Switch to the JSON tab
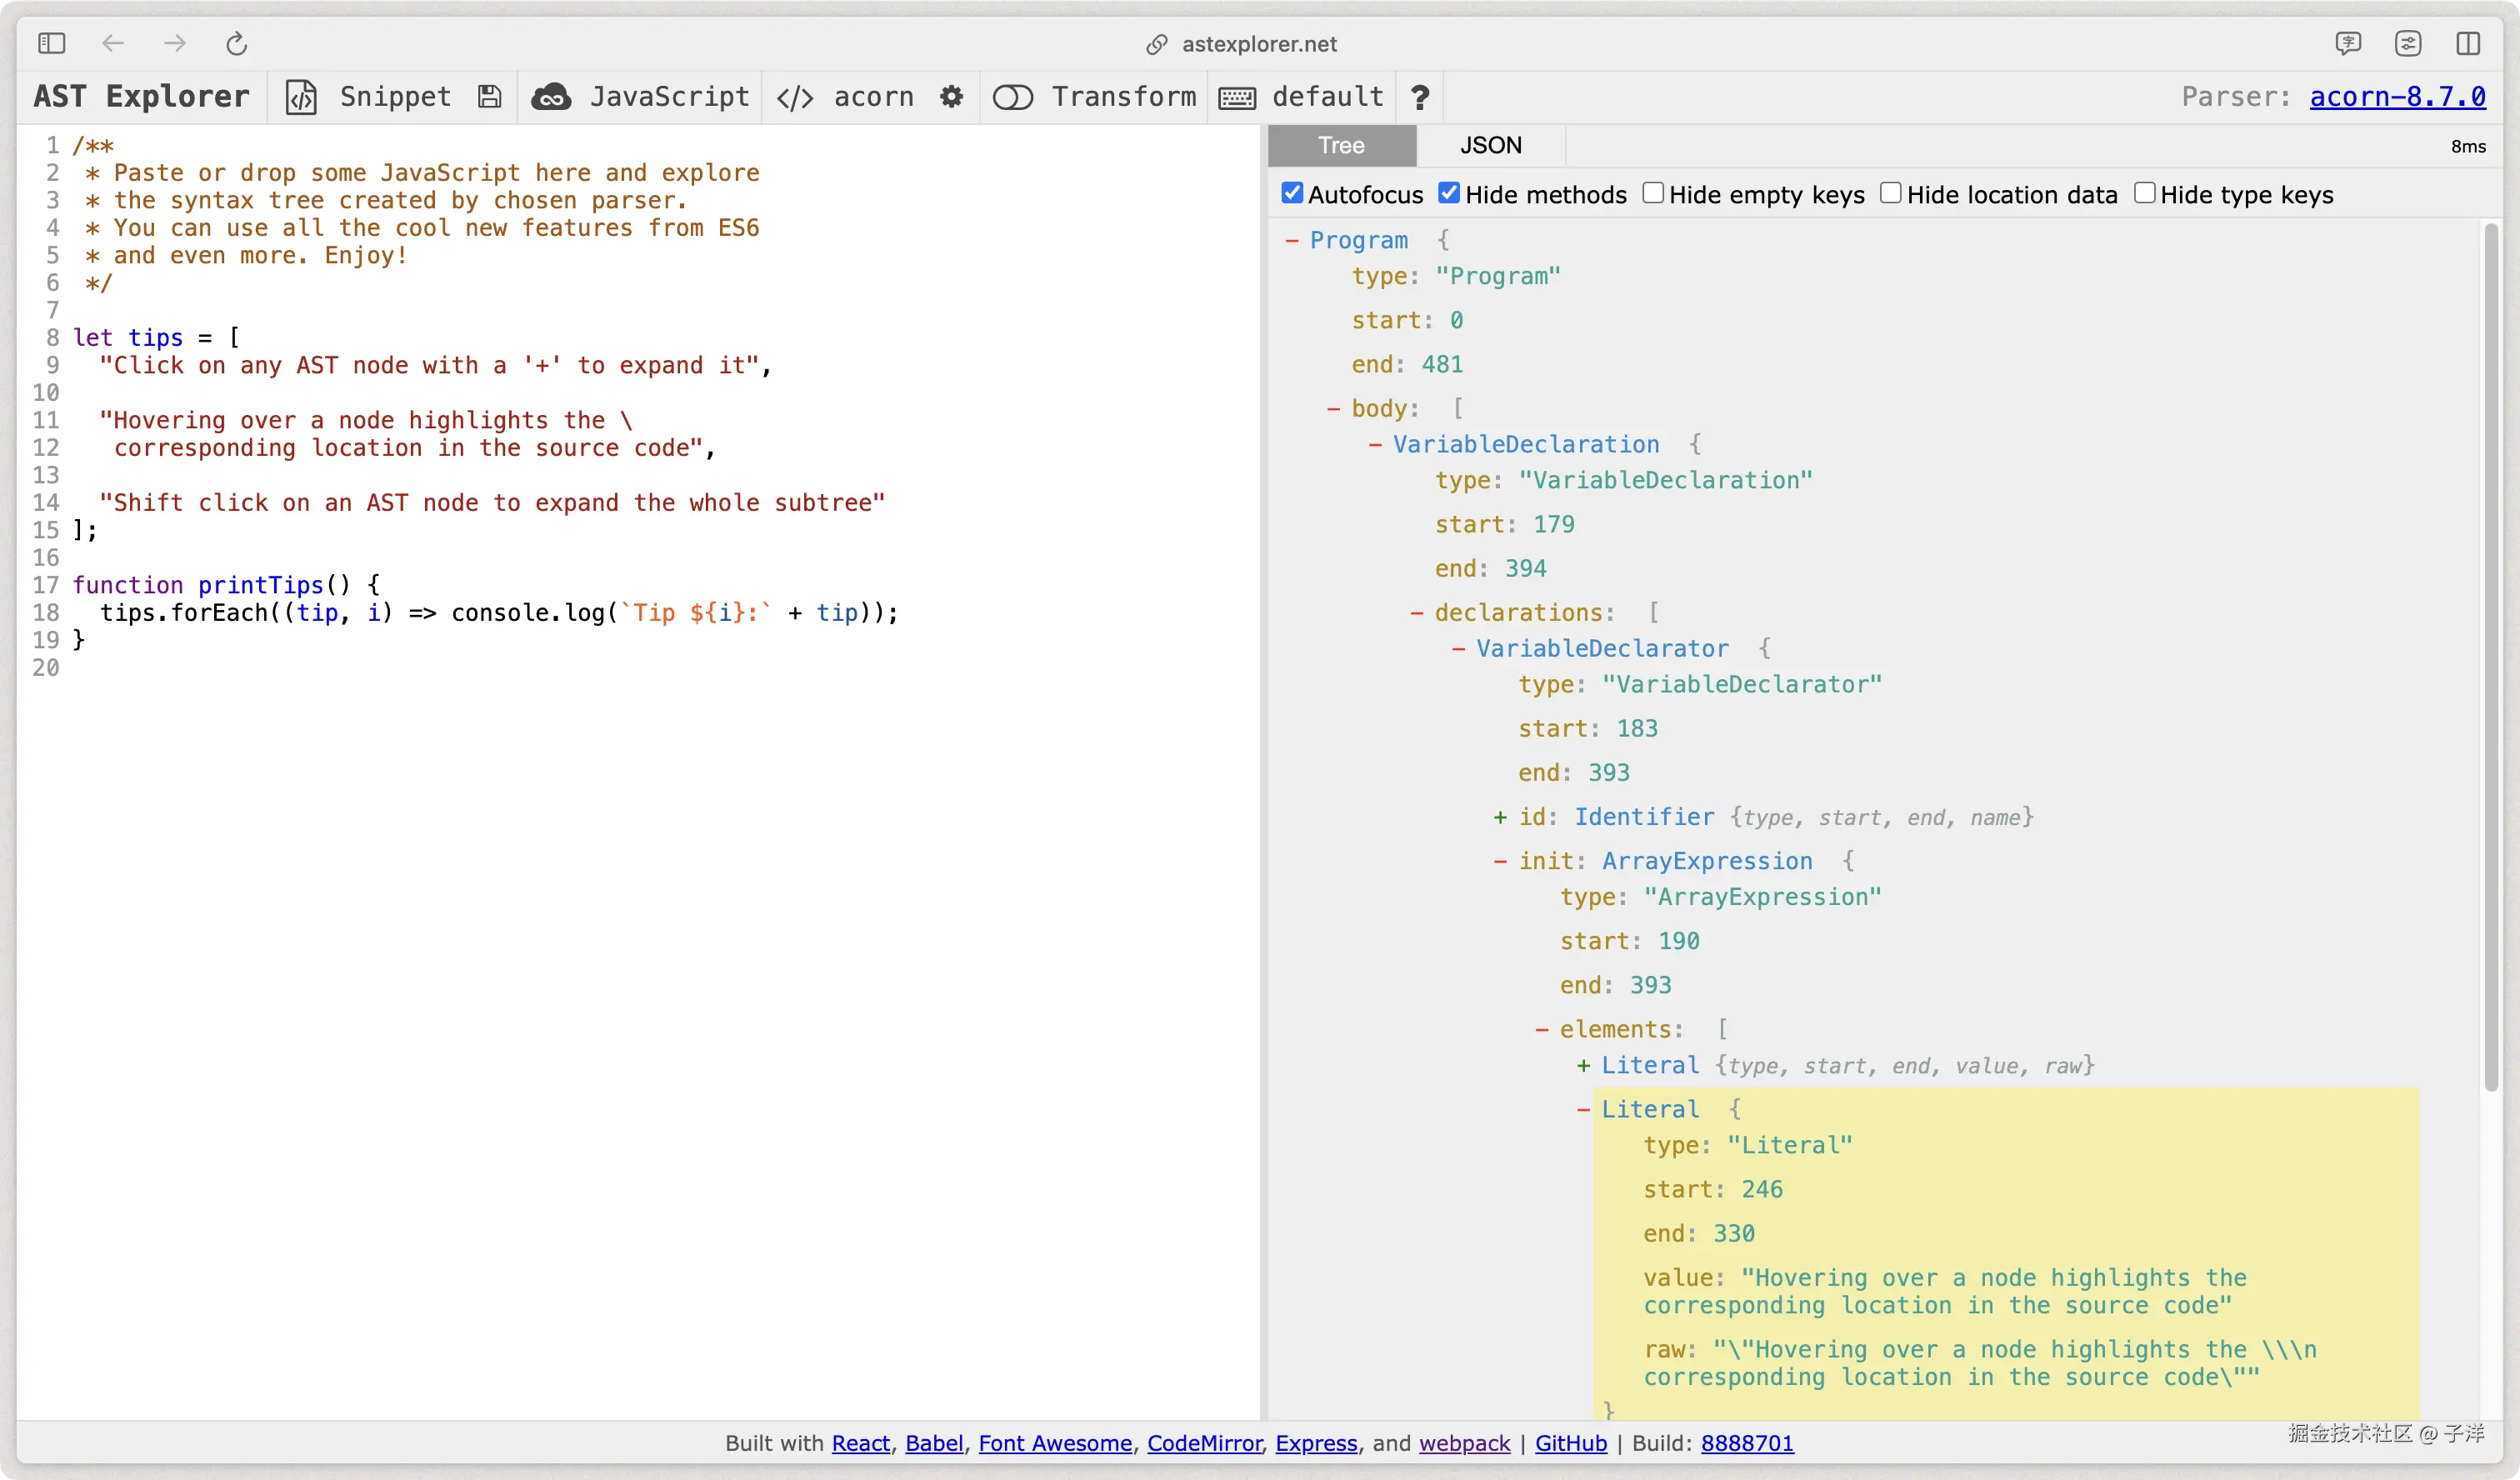2520x1480 pixels. [1490, 146]
